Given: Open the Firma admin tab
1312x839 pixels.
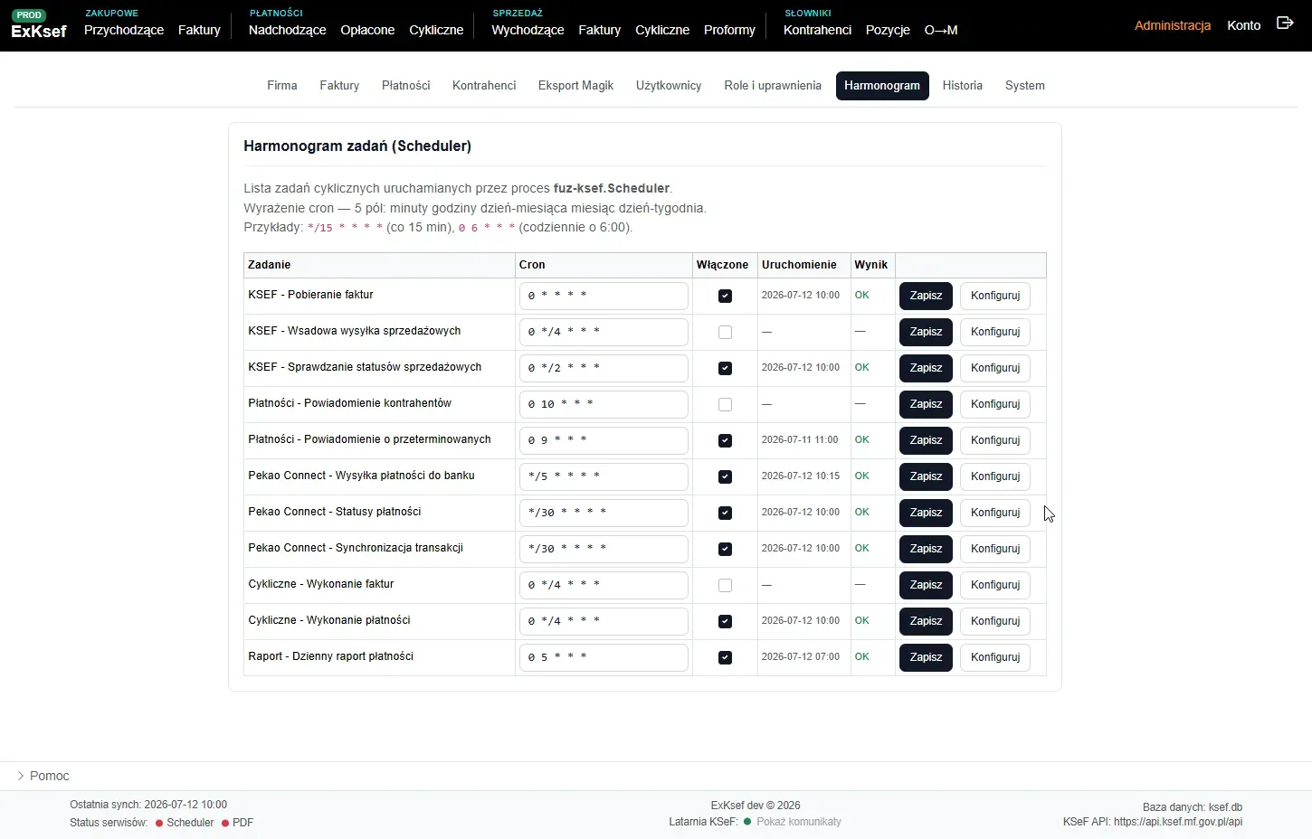Looking at the screenshot, I should [282, 86].
